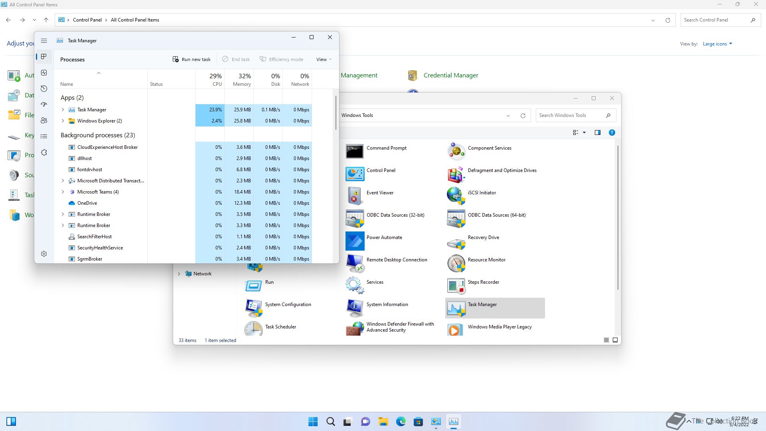The width and height of the screenshot is (766, 431).
Task: Click Event Viewer icon in Windows Tools
Action: click(354, 196)
